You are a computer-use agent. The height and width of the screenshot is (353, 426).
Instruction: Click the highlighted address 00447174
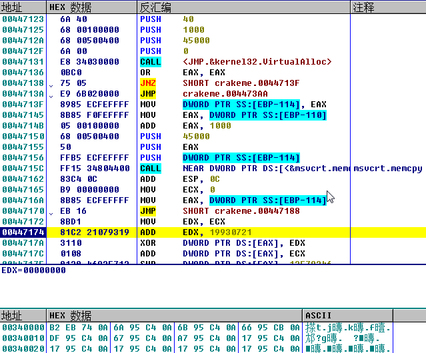[x=23, y=232]
